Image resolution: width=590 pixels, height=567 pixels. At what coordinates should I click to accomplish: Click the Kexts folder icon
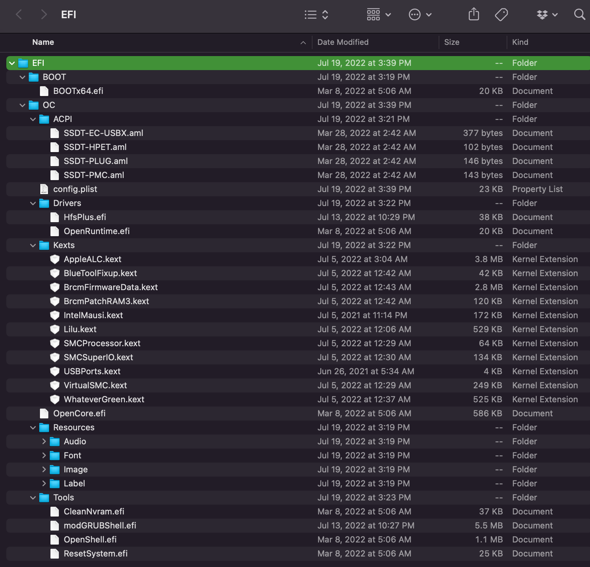[x=44, y=245]
